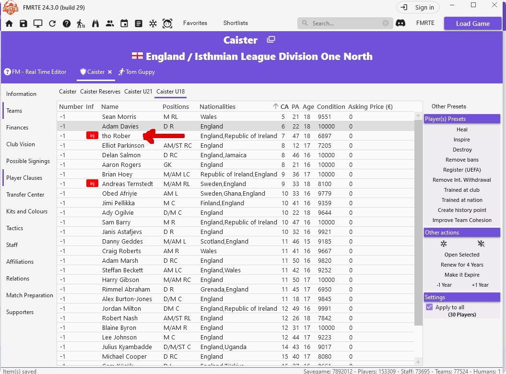Click the freeze snowflake icon under Other actions

click(x=444, y=244)
